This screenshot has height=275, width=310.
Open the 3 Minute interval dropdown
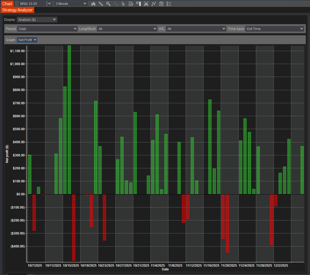coord(71,4)
